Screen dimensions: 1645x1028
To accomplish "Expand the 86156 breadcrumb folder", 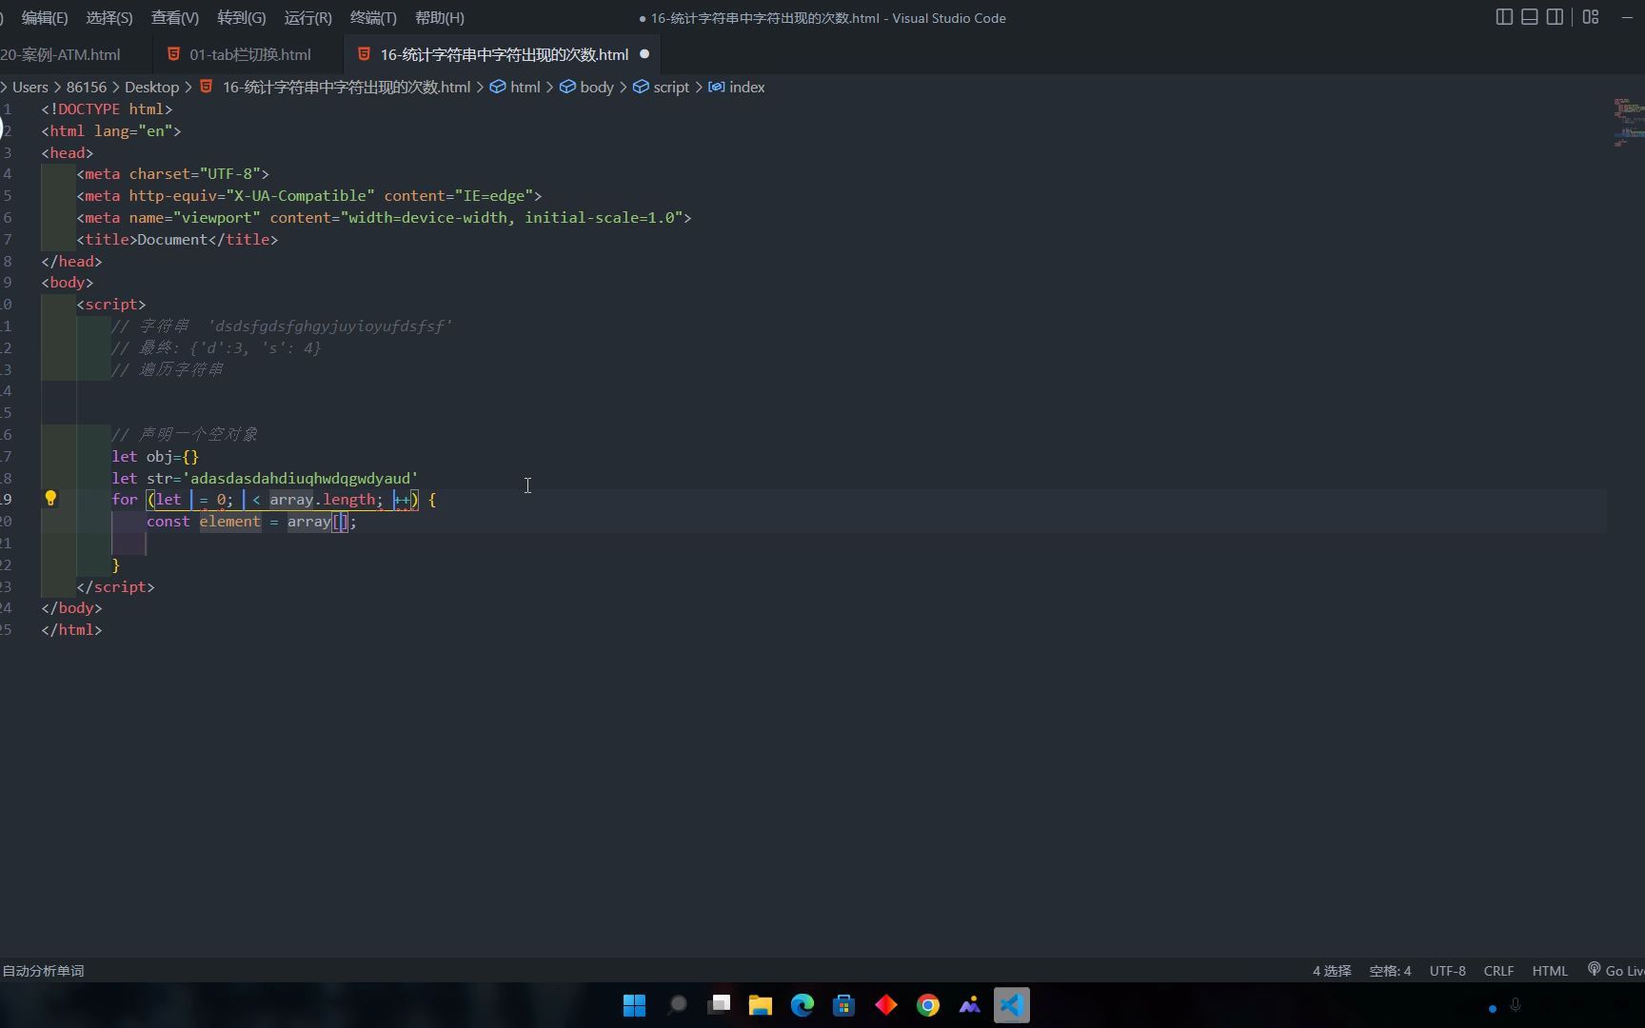I will pyautogui.click(x=87, y=87).
